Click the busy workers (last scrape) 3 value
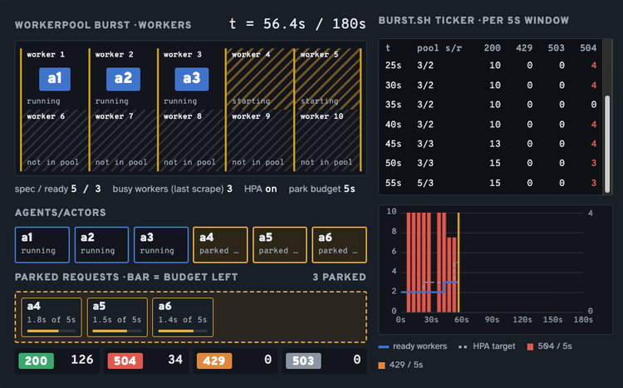 229,189
